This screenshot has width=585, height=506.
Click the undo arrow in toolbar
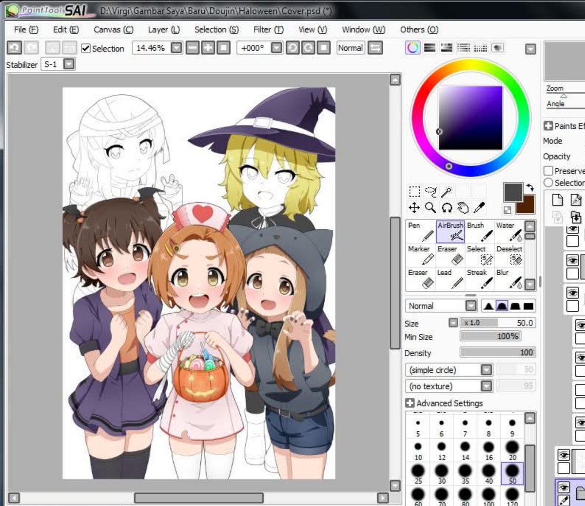tap(14, 48)
